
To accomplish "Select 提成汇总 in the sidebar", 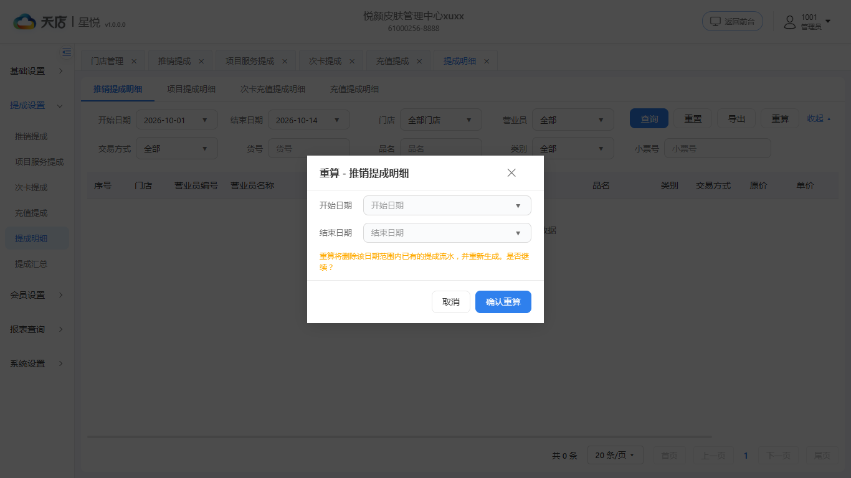I will point(37,264).
